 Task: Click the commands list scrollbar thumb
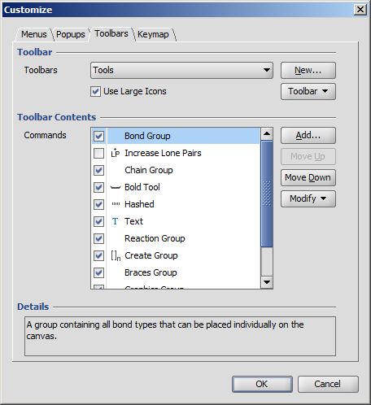click(267, 194)
